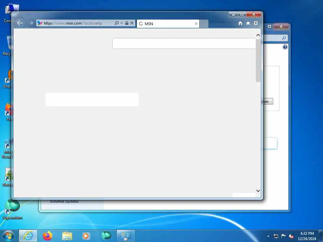This screenshot has width=323, height=242.
Task: Open the Tools gear menu
Action: click(x=256, y=23)
